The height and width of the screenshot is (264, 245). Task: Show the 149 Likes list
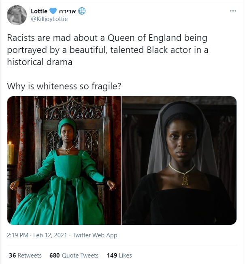(x=119, y=256)
